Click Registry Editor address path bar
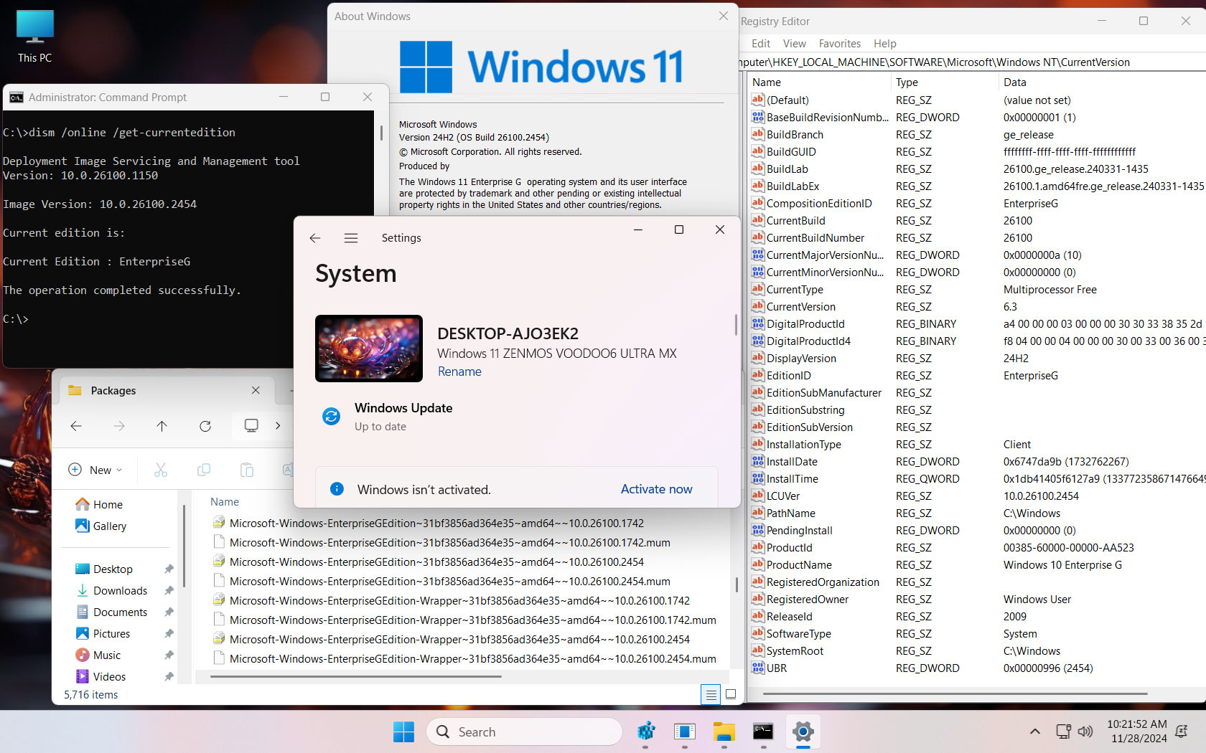Screen dimensions: 1206x753 [x=973, y=62]
